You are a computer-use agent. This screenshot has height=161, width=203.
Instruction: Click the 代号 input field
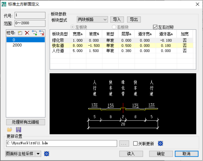pos(30,15)
